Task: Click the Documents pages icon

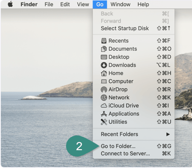Action: click(x=104, y=49)
